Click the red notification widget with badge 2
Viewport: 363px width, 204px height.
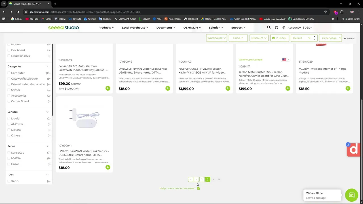pyautogui.click(x=353, y=150)
